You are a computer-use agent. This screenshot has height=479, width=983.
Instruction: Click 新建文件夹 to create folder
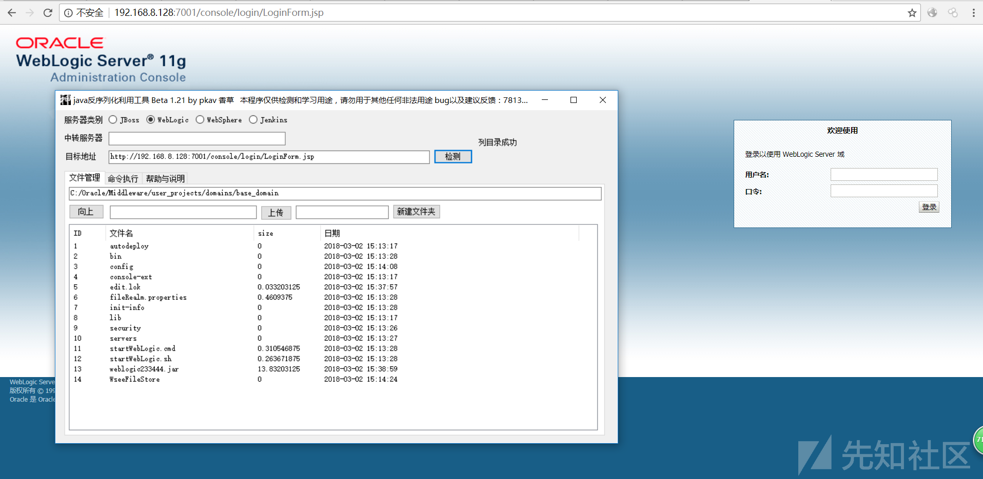pyautogui.click(x=416, y=212)
